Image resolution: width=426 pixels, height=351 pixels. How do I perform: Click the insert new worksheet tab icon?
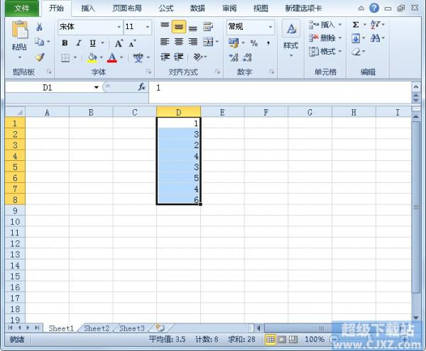tap(160, 328)
